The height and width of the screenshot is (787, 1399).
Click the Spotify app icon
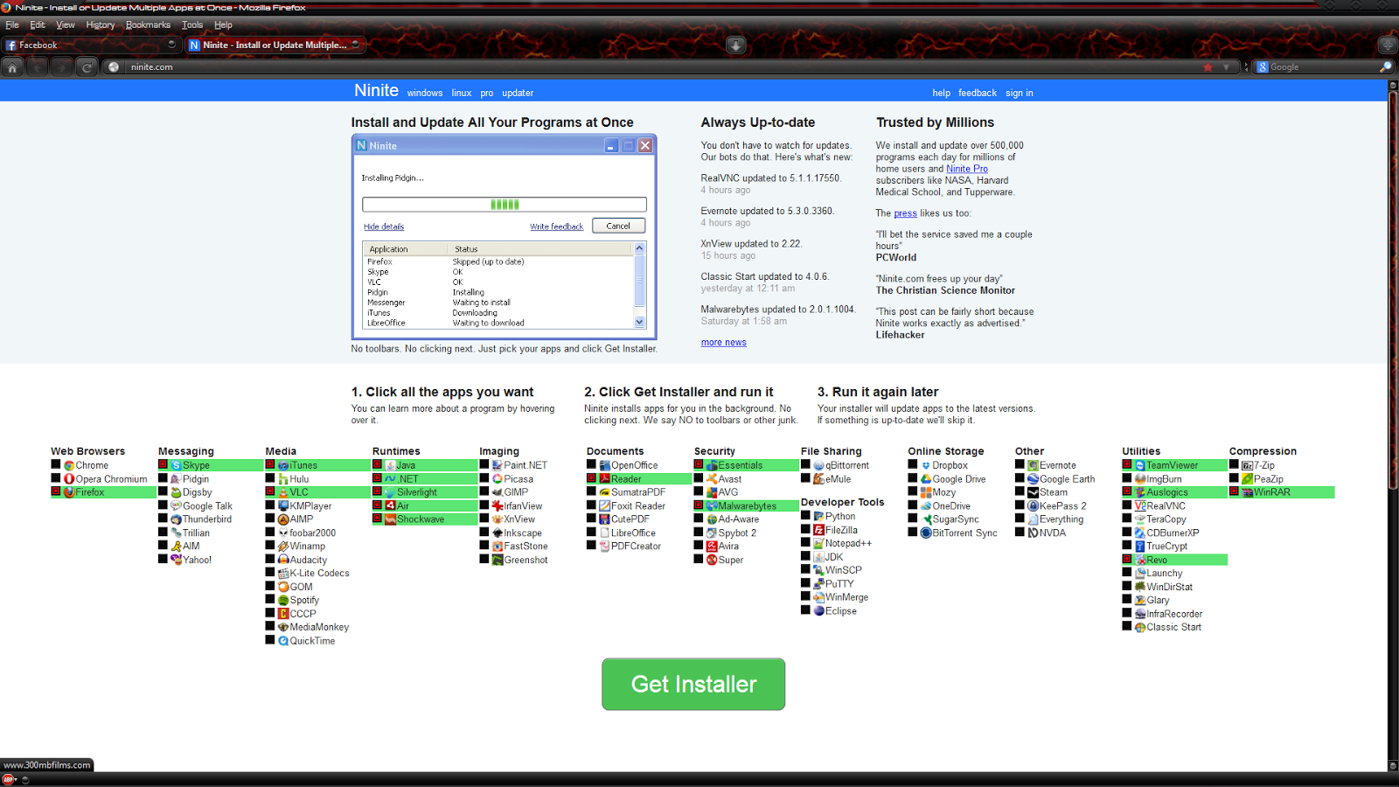point(283,601)
